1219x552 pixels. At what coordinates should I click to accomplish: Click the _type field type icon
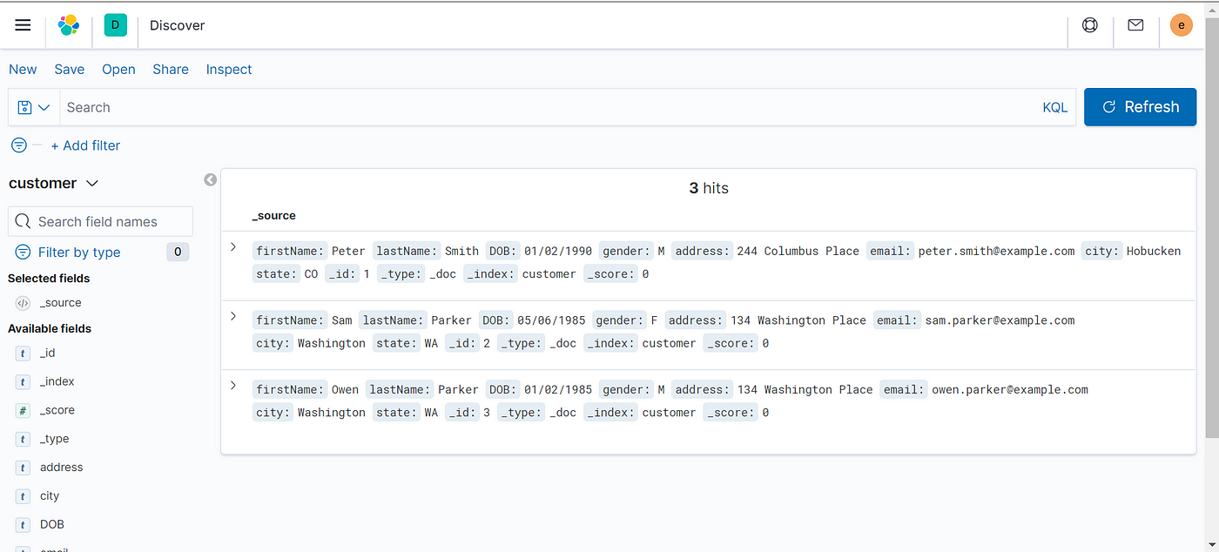pos(24,439)
